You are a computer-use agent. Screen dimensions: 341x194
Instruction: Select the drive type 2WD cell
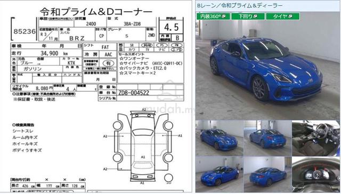click(x=151, y=35)
